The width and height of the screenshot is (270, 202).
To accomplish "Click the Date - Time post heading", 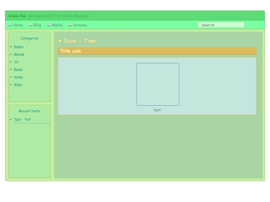I will pyautogui.click(x=80, y=41).
